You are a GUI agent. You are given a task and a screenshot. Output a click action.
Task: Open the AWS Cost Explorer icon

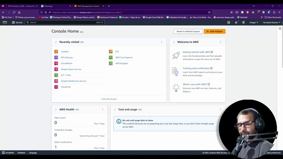tap(111, 57)
